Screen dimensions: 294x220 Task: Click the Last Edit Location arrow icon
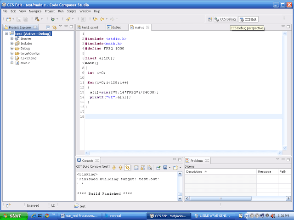[x=95, y=19]
